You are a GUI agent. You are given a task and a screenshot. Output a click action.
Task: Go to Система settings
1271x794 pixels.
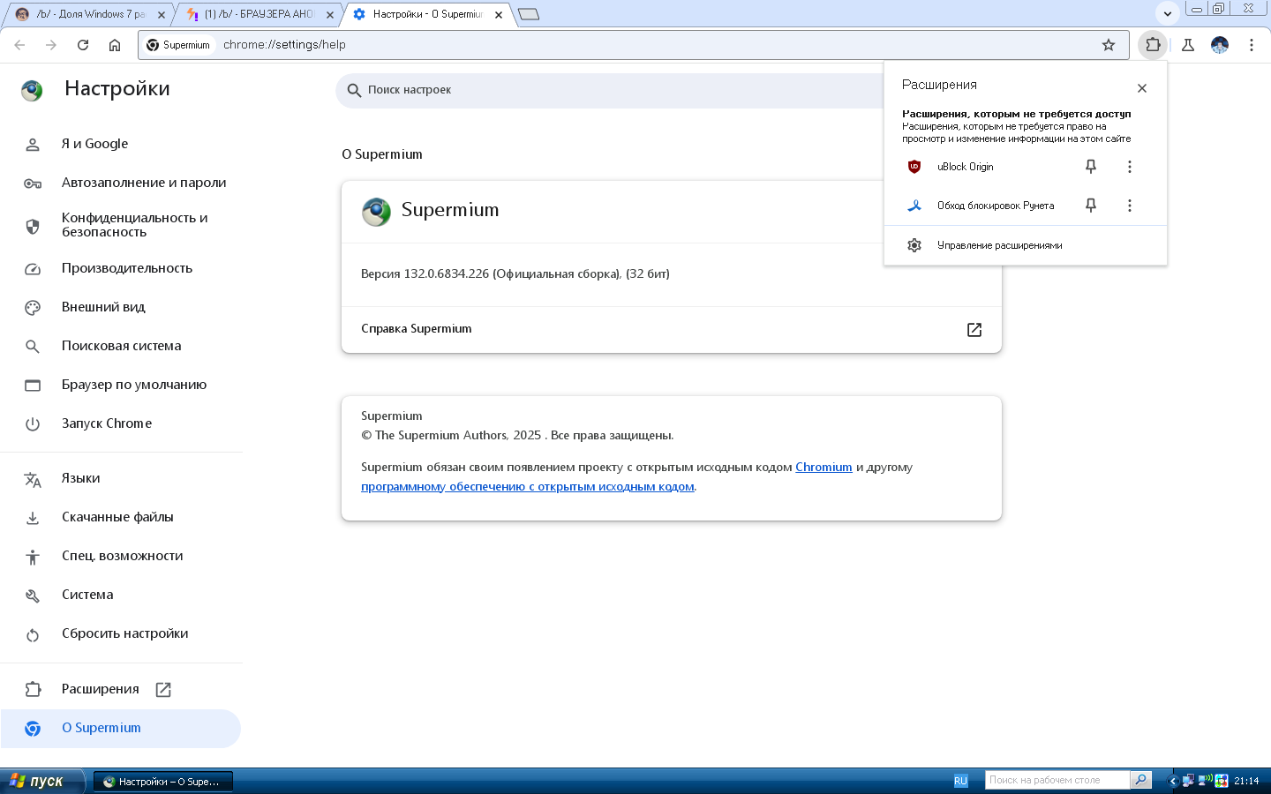tap(121, 595)
